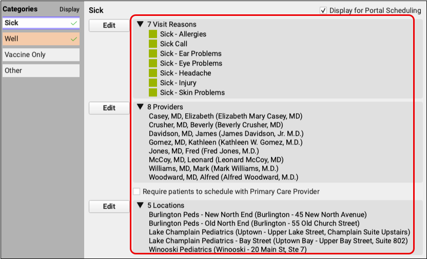Click the green checkmark on Well category
Image resolution: width=427 pixels, height=259 pixels.
pos(74,39)
